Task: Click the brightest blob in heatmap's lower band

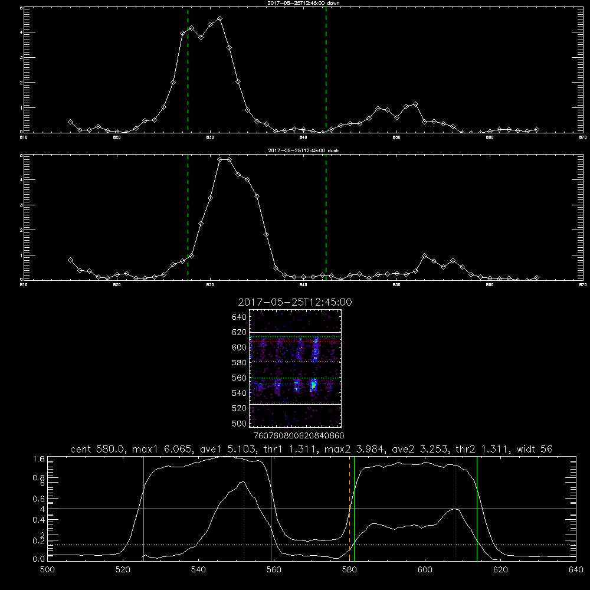Action: pos(313,385)
